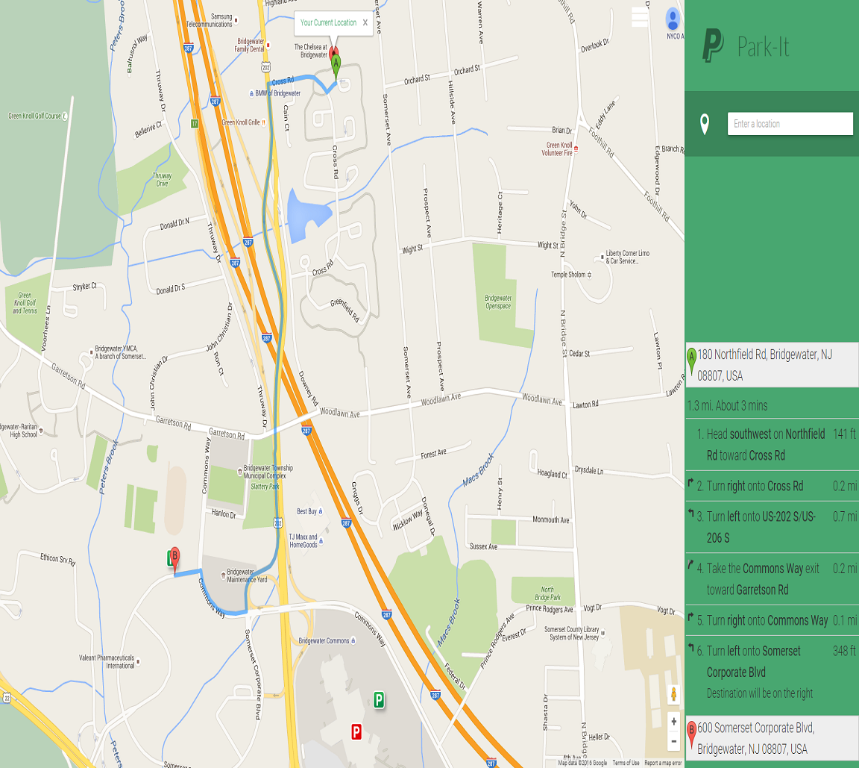Click the Bridgewater-Raritan High School label
The width and height of the screenshot is (859, 768).
point(19,431)
